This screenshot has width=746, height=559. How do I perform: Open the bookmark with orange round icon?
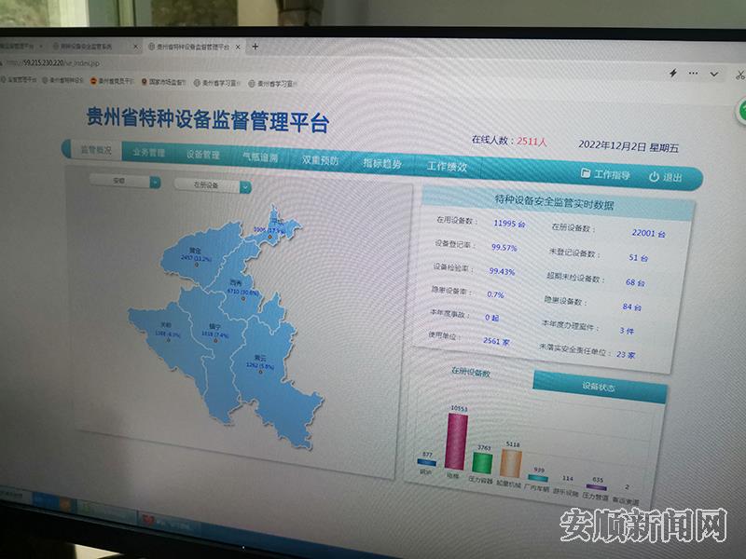pos(112,81)
